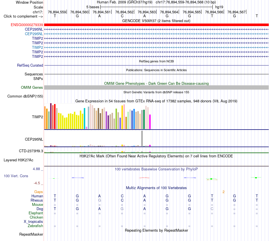Click the -4.5 PhyloP lower value
The image size is (269, 241).
pos(37,183)
